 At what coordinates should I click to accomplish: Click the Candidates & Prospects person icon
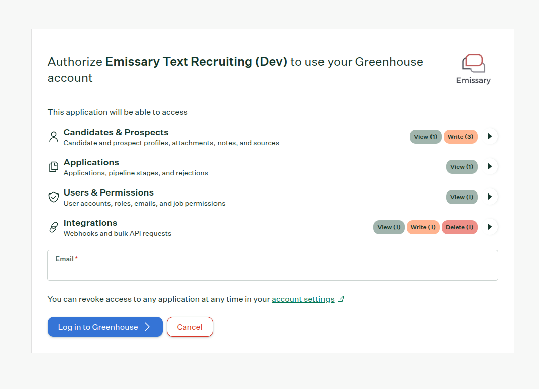[x=54, y=137]
